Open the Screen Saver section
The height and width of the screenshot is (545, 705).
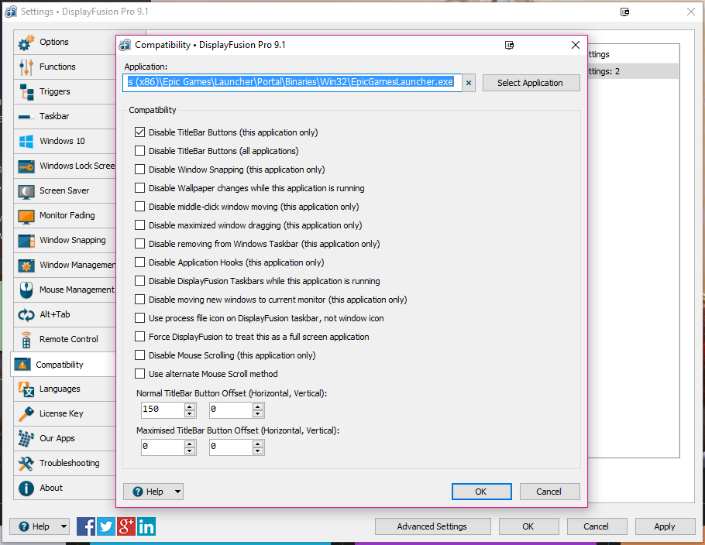[x=64, y=190]
